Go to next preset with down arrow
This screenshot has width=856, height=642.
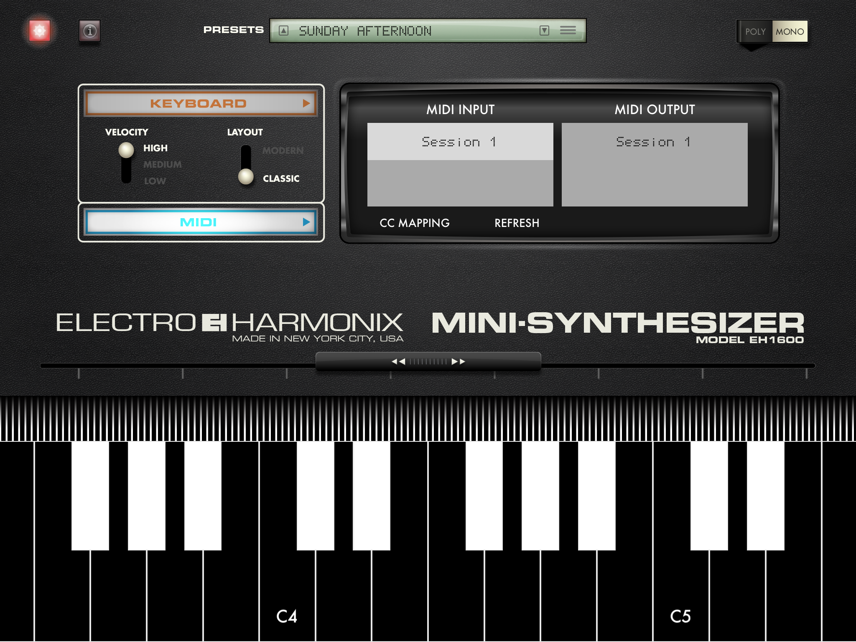pyautogui.click(x=544, y=31)
